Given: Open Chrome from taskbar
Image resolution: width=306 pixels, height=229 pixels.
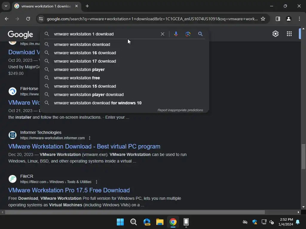Looking at the screenshot, I should (173, 222).
